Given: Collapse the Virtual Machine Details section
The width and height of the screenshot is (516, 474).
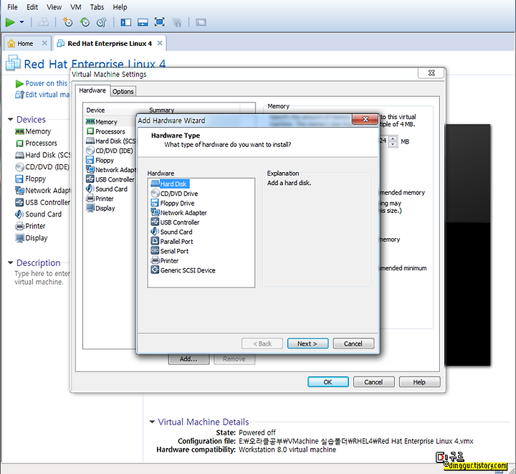Looking at the screenshot, I should pos(152,422).
